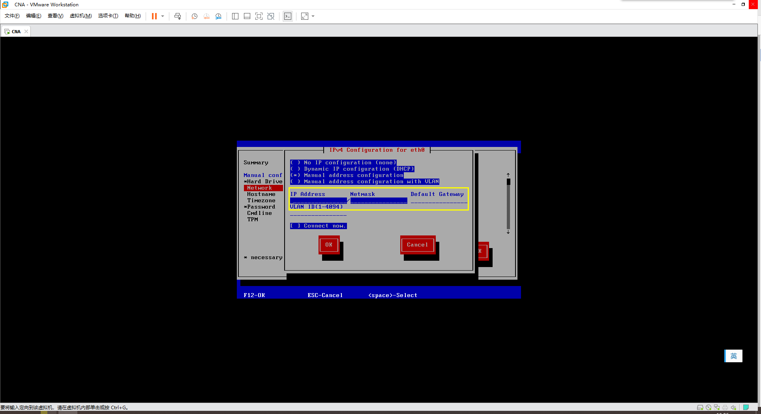Click the scroll down arrow in installer

(x=508, y=232)
